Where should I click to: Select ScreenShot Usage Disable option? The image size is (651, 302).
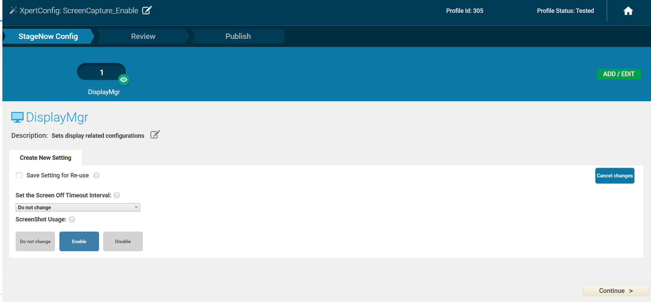(123, 241)
